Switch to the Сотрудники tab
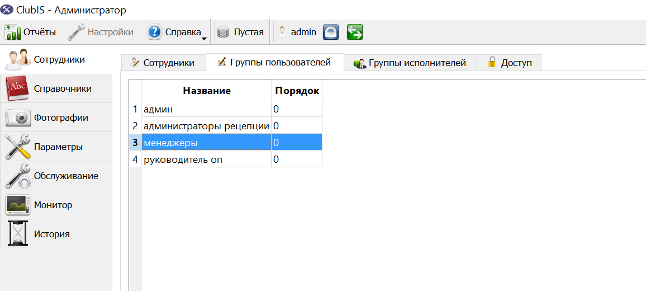Screen dimensions: 646x291 pyautogui.click(x=163, y=63)
